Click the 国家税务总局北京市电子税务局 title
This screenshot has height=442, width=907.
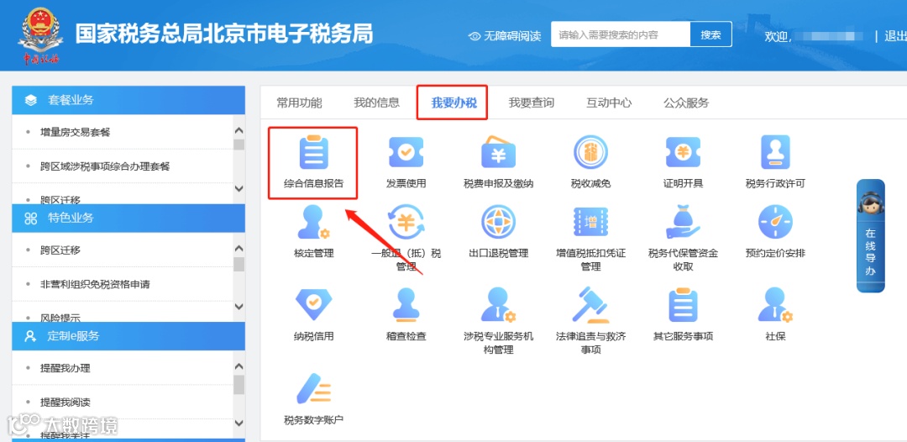point(224,34)
